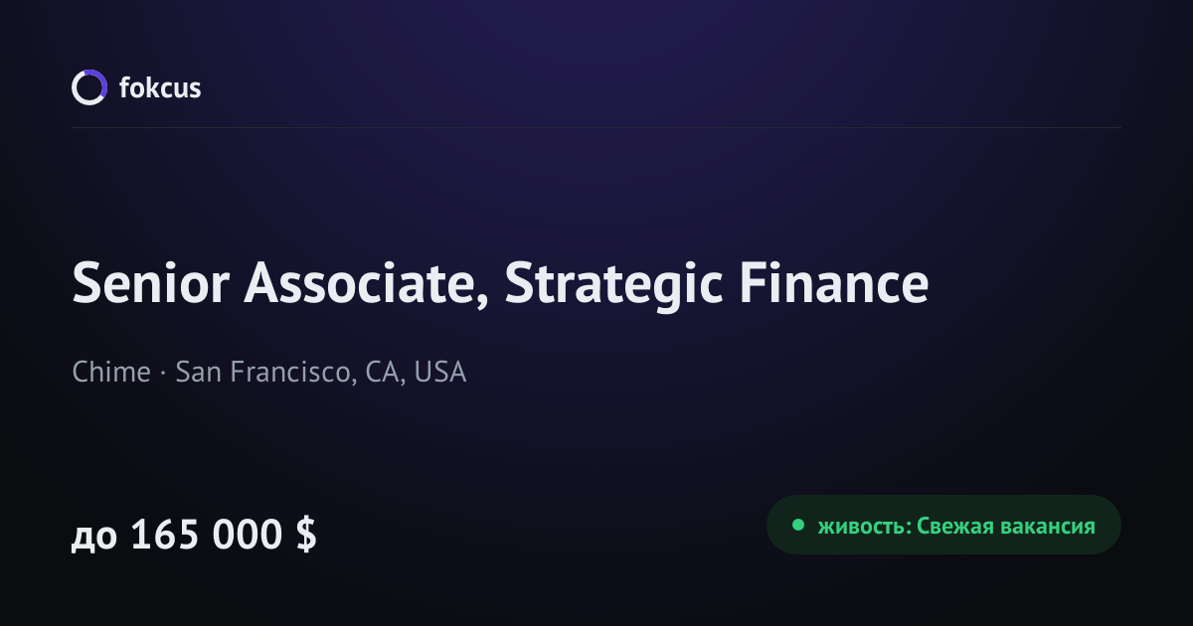Click the dollar sign in salary
Viewport: 1193px width, 626px height.
pos(306,535)
